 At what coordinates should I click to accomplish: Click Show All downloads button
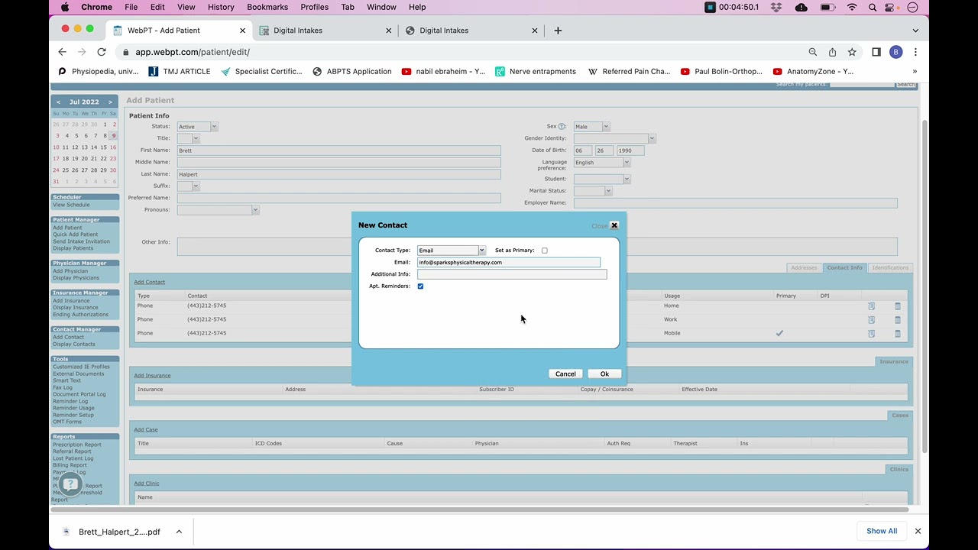coord(882,531)
